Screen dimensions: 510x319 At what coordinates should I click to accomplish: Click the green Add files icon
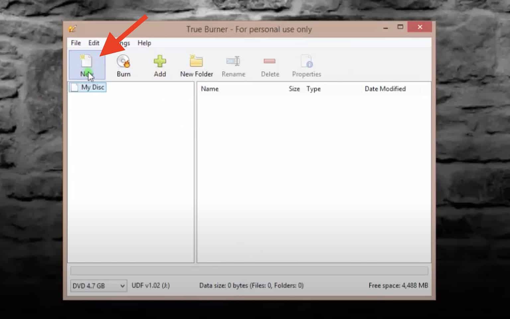point(160,65)
